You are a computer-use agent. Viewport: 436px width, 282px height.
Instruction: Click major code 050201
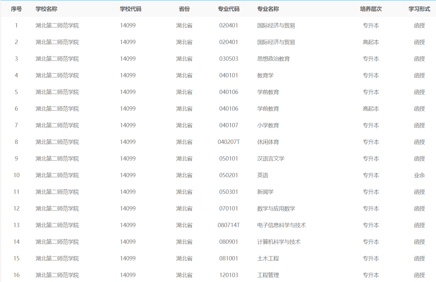point(228,175)
